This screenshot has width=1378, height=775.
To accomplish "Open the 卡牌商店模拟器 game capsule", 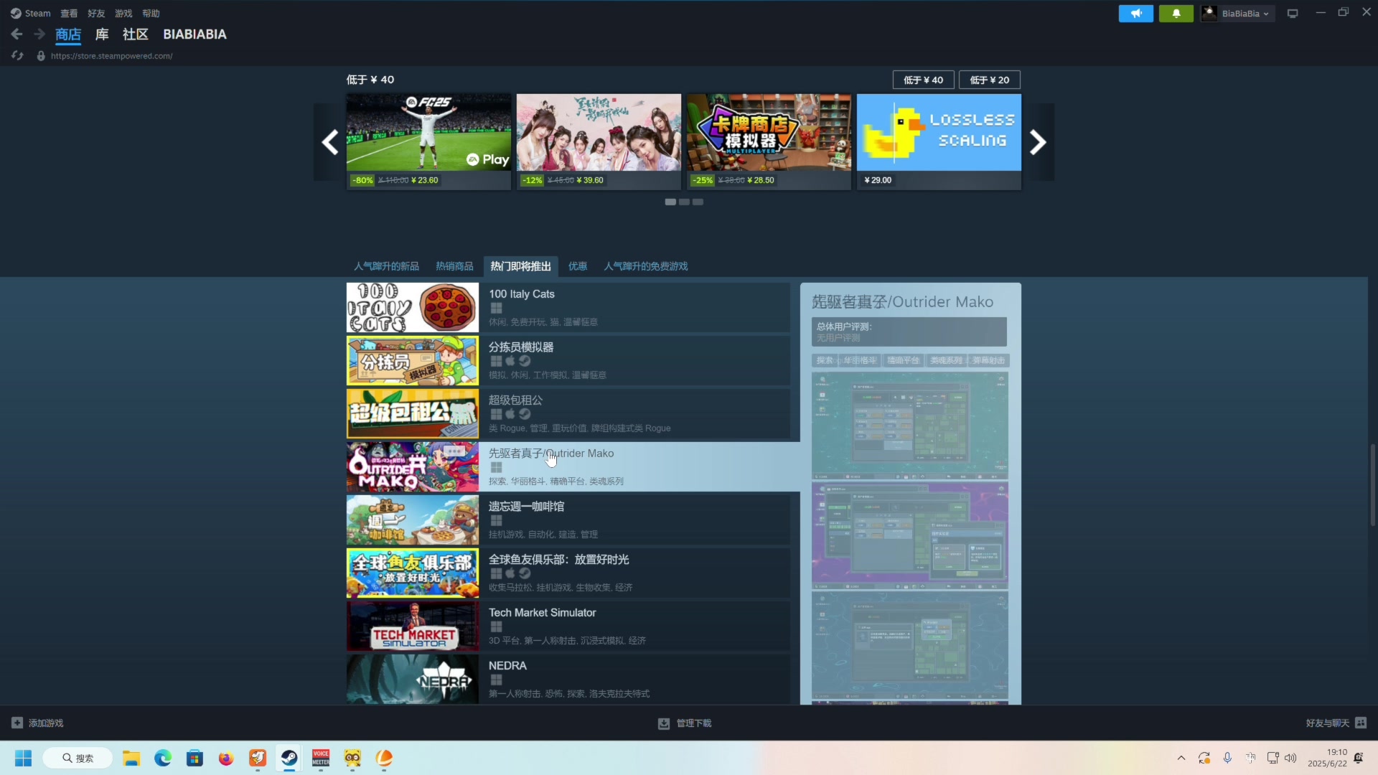I will coord(769,141).
